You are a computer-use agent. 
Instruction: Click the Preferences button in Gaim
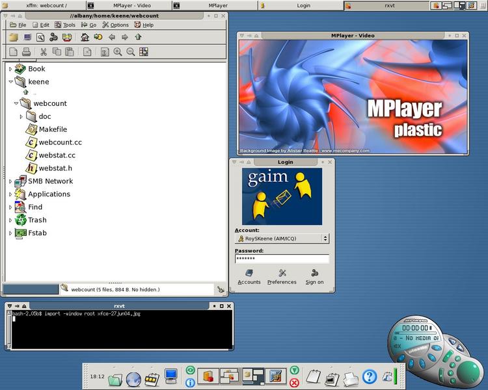(x=282, y=277)
